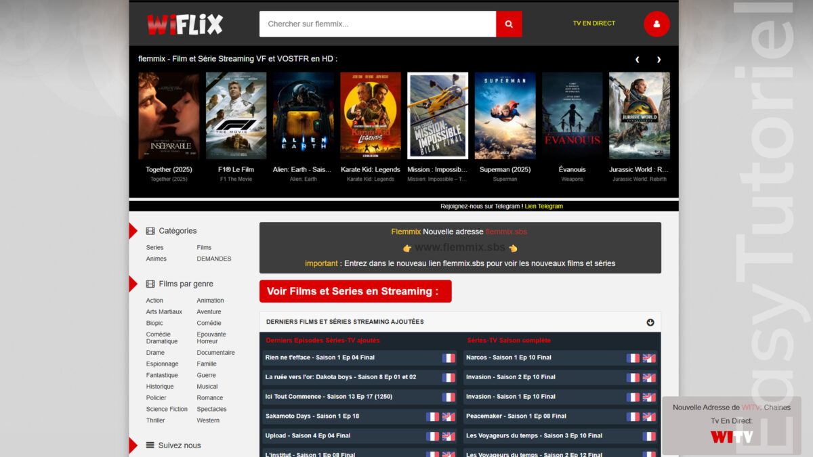Click the red search magnifier button
813x457 pixels.
coord(509,24)
